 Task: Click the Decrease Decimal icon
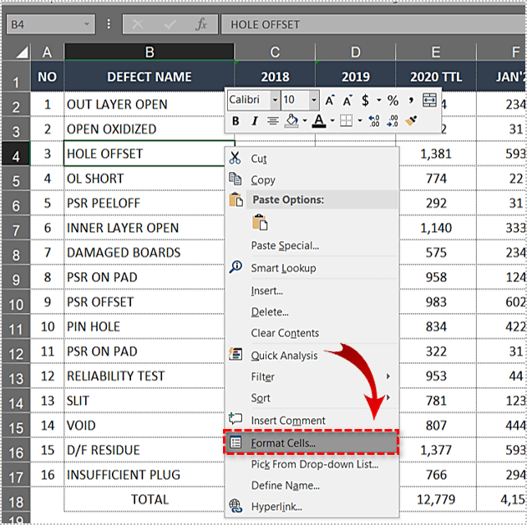[391, 122]
